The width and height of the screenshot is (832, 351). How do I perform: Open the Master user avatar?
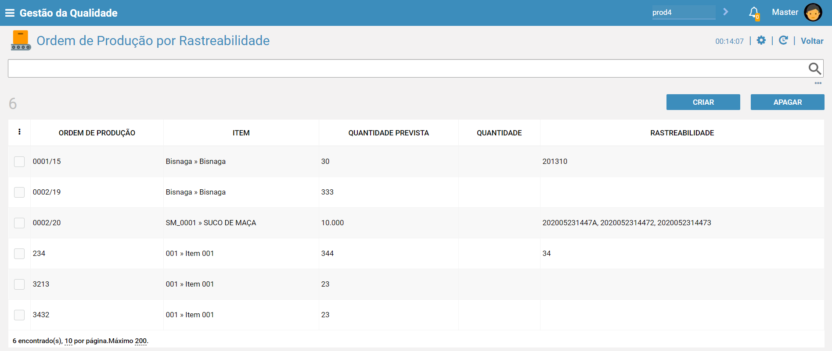(x=813, y=12)
